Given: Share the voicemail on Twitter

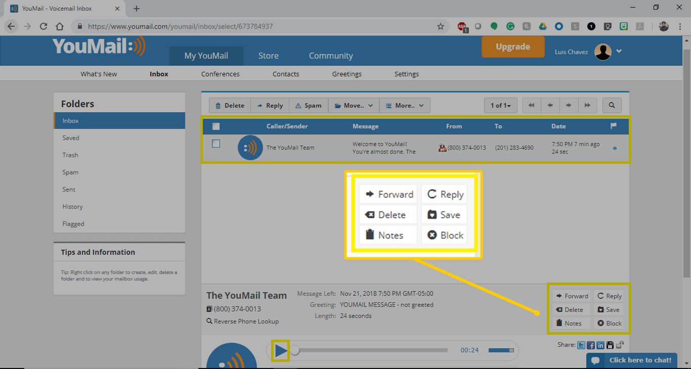Looking at the screenshot, I should point(582,345).
